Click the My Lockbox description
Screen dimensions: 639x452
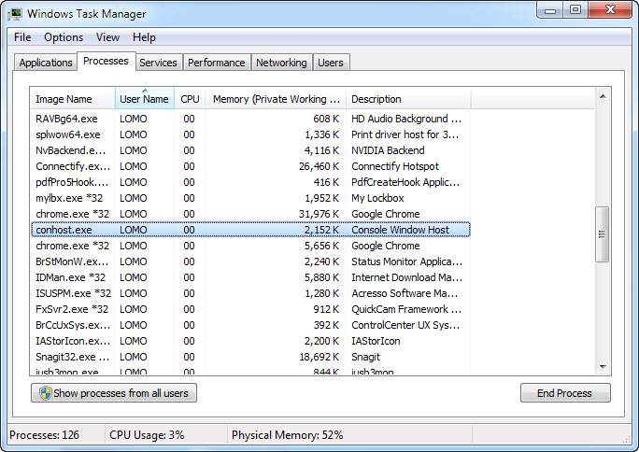tap(377, 198)
